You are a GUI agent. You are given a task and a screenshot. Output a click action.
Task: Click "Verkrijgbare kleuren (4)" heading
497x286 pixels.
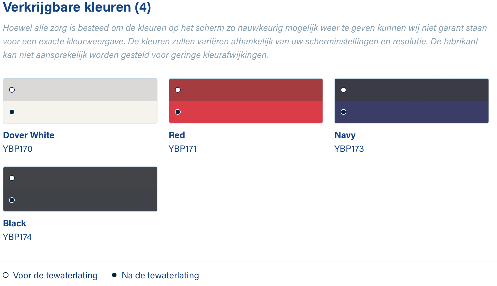[x=77, y=7]
